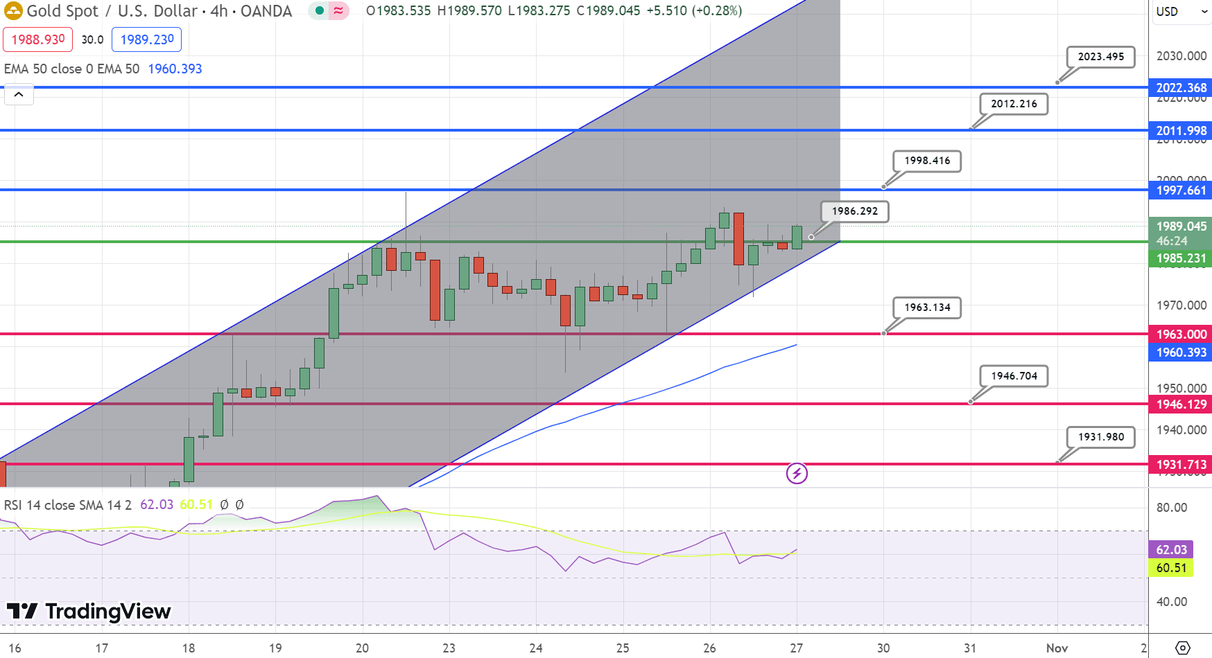Click the 1997.661 blue price axis label
The image size is (1212, 658).
[1180, 190]
